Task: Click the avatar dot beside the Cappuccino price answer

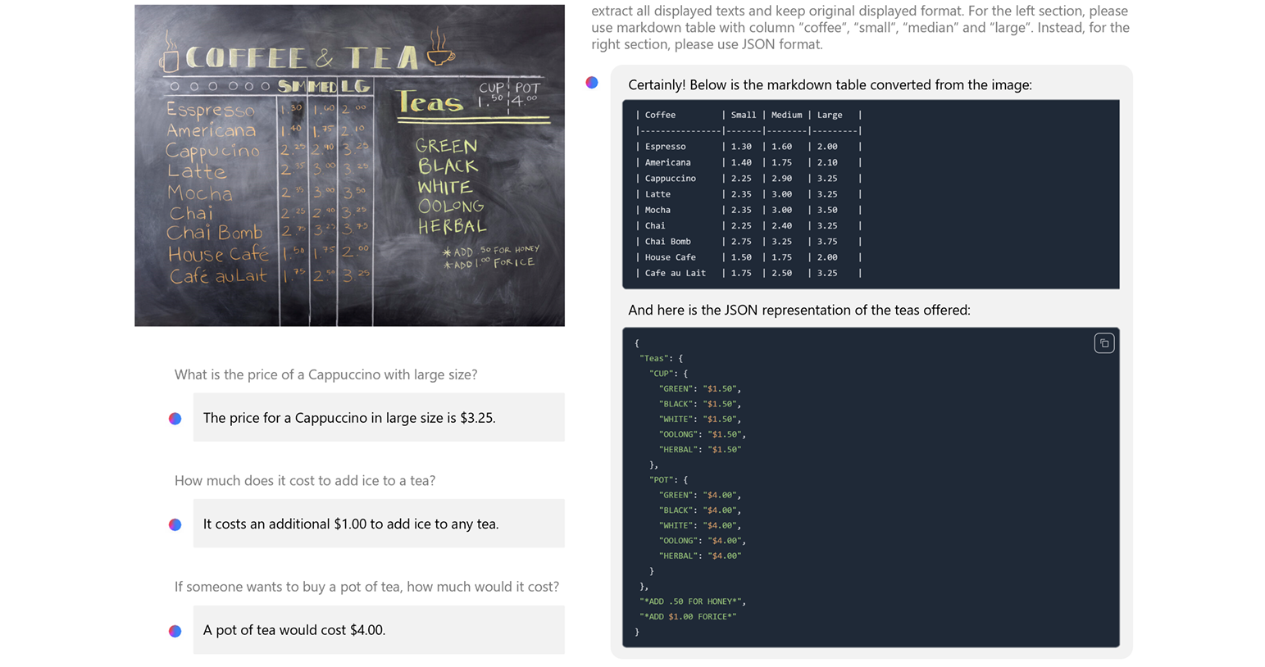Action: 175,419
